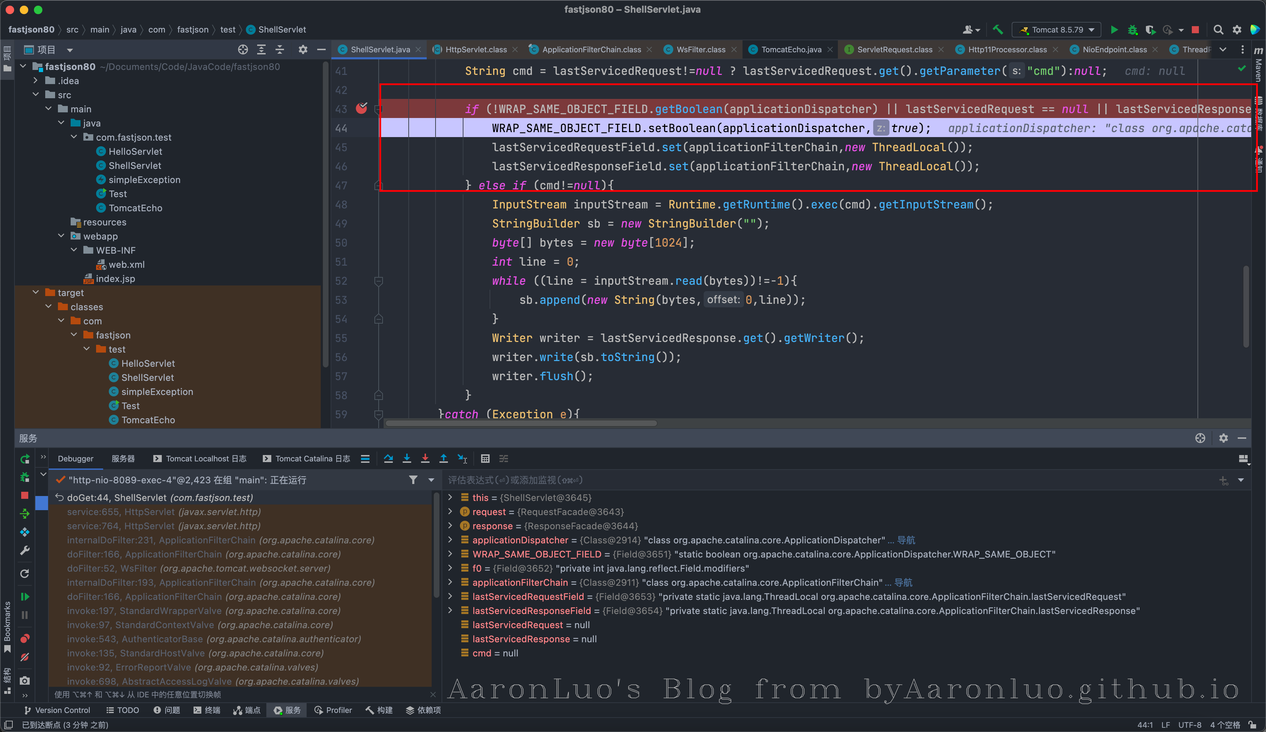The width and height of the screenshot is (1266, 732).
Task: Open Tomcat Localhost 日志 tab
Action: tap(200, 459)
